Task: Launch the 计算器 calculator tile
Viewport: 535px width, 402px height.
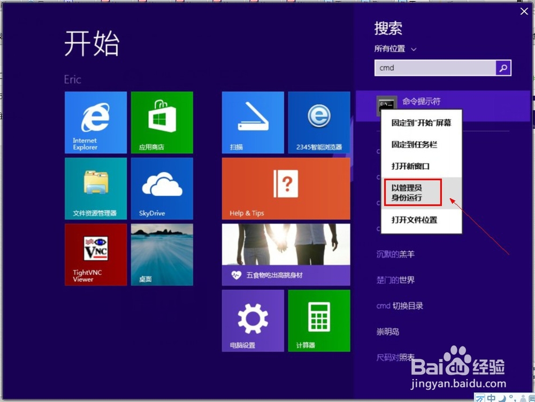Action: [x=319, y=320]
